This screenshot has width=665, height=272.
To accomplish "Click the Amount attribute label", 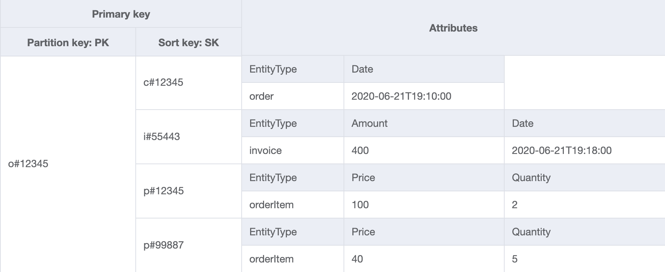I will click(x=369, y=123).
